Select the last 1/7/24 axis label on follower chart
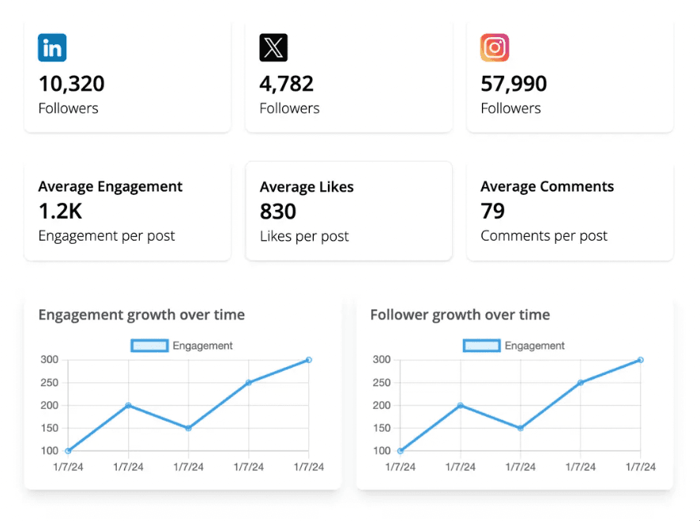The height and width of the screenshot is (521, 700). pos(641,467)
